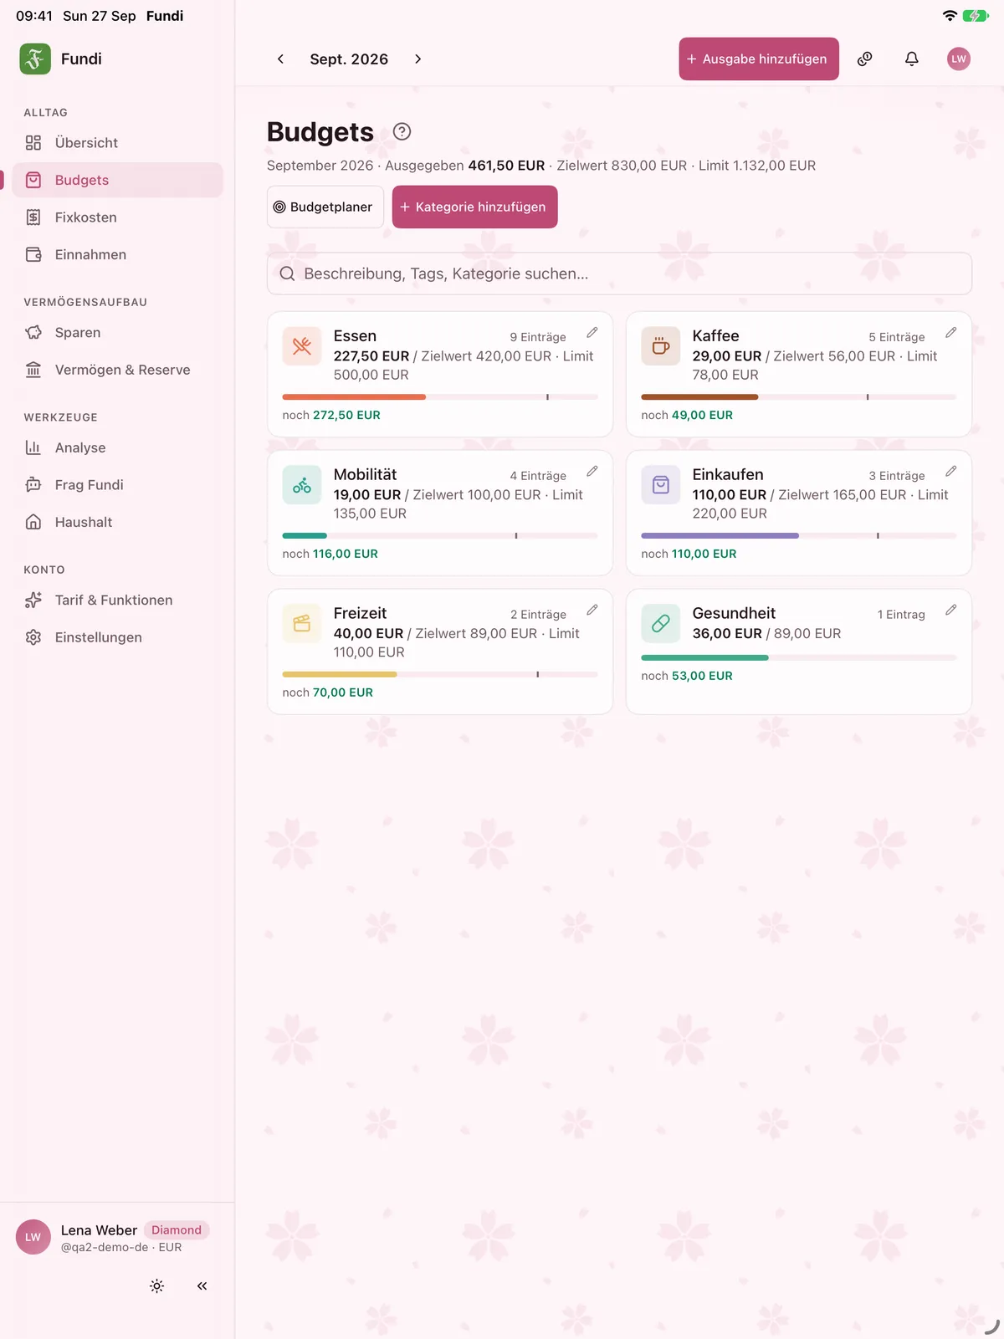Click the Essen budget progress bar
The width and height of the screenshot is (1004, 1339).
[440, 396]
